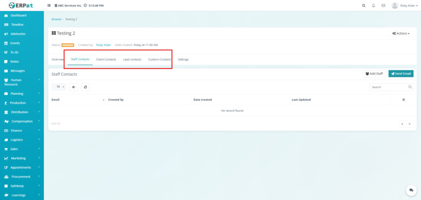Click the Send Email button
The width and height of the screenshot is (421, 200).
401,74
